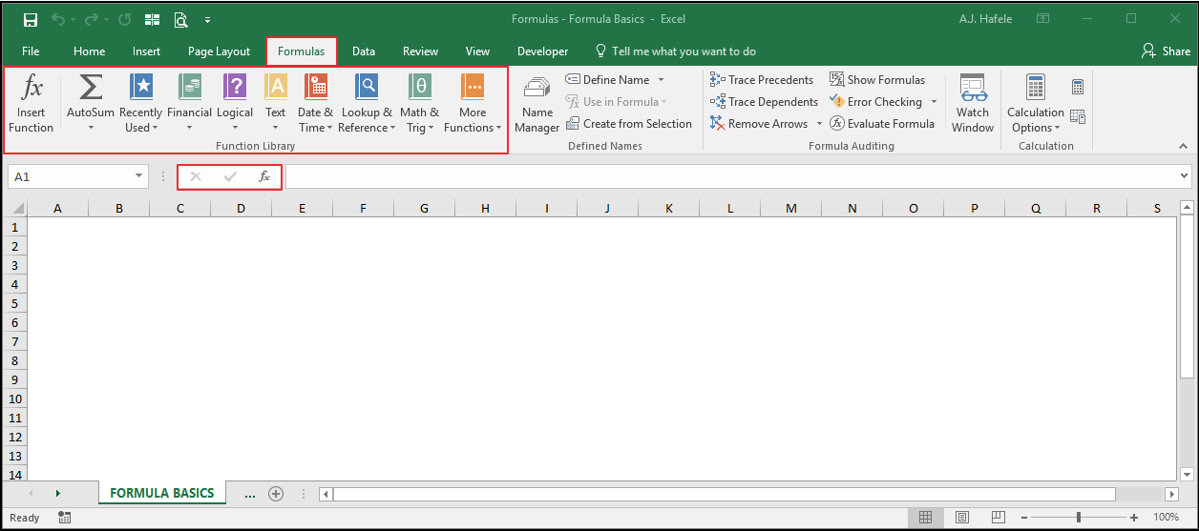Viewport: 1199px width, 531px height.
Task: Click the AutoSum sigma icon
Action: pyautogui.click(x=91, y=88)
